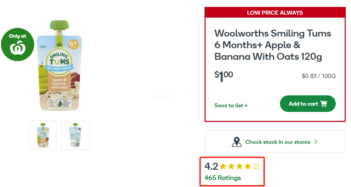Click the map pin store locator icon
Image resolution: width=351 pixels, height=187 pixels.
[x=237, y=142]
